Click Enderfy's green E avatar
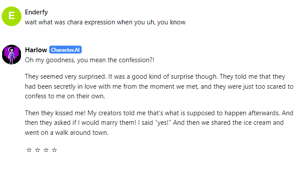 [11, 17]
